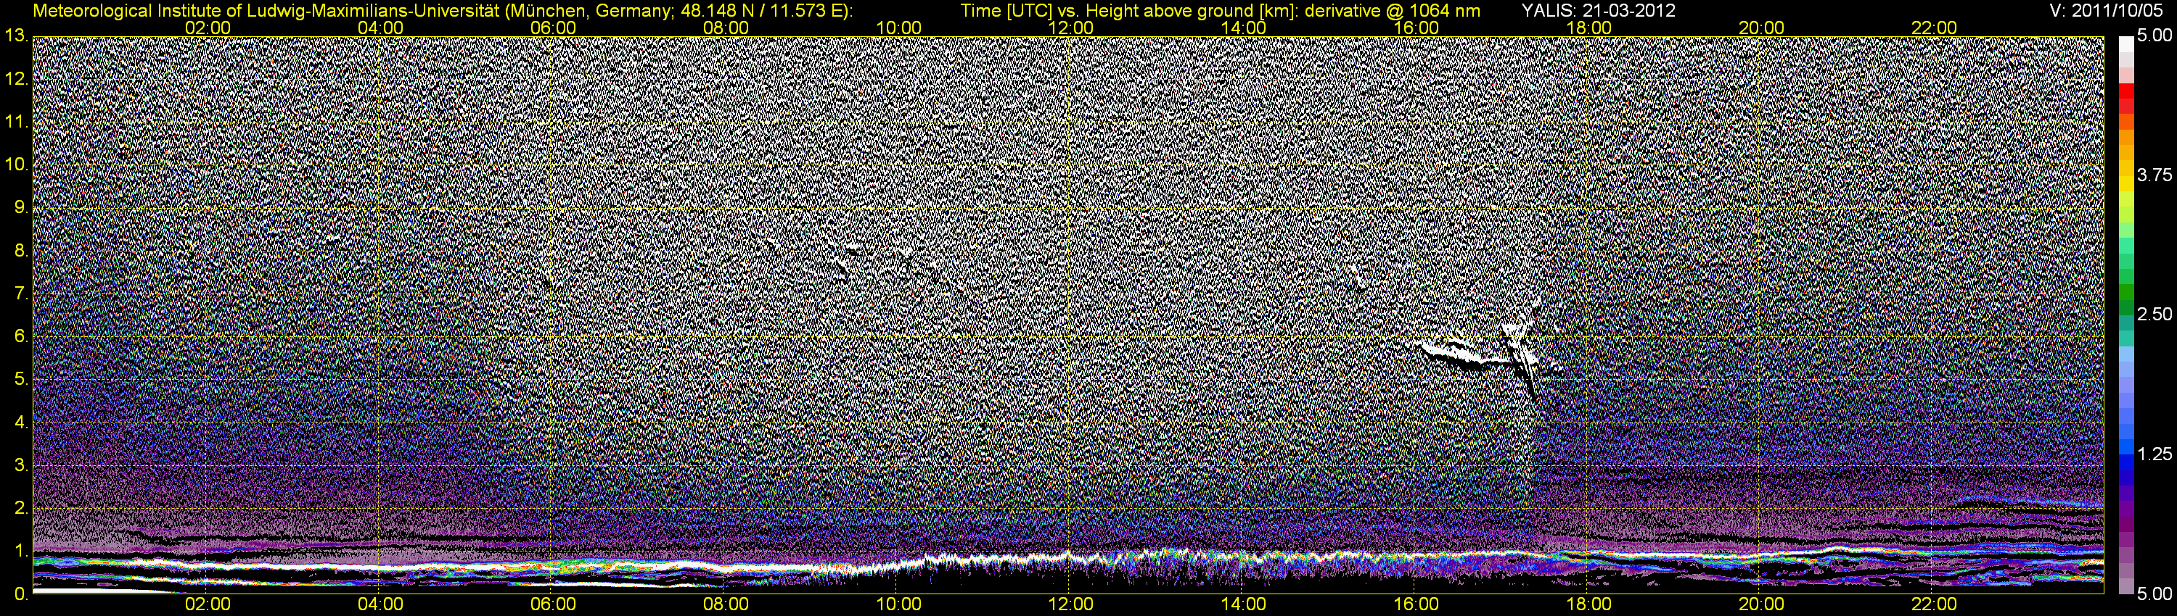The image size is (2177, 616).
Task: Click the 18:00 label on the upper time axis
Action: click(x=1588, y=28)
